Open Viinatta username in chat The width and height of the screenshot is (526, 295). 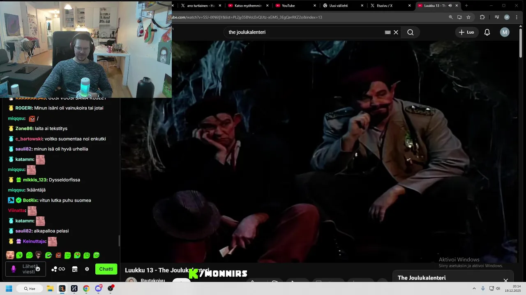tap(16, 211)
